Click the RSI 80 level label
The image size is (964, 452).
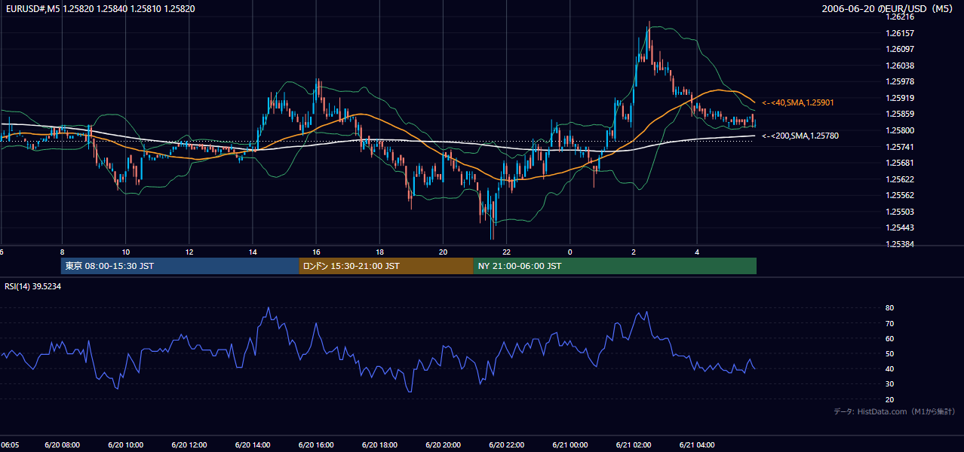890,308
